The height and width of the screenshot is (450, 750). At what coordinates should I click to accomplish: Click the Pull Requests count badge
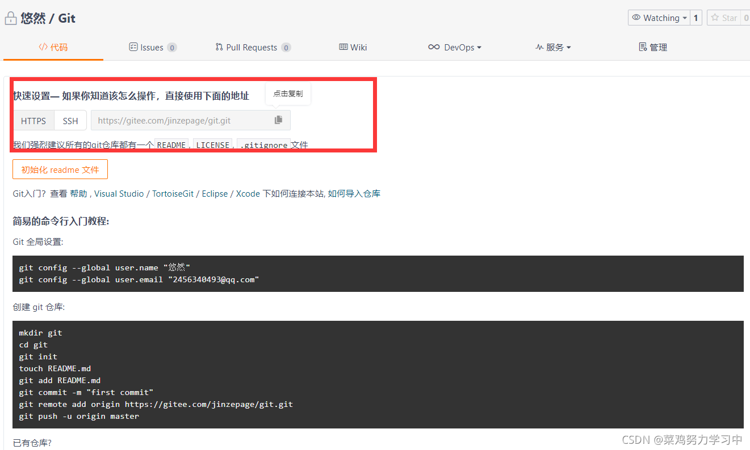286,48
